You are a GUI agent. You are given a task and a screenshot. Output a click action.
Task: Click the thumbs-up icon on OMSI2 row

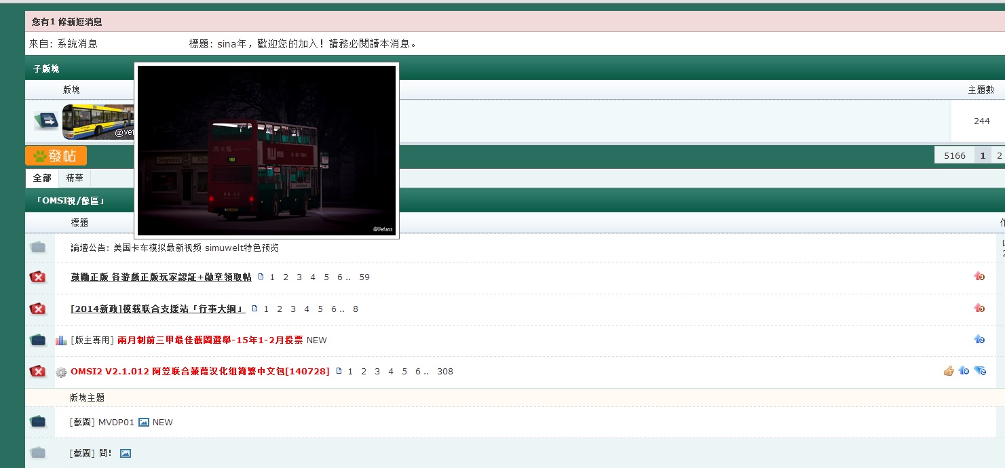point(949,370)
